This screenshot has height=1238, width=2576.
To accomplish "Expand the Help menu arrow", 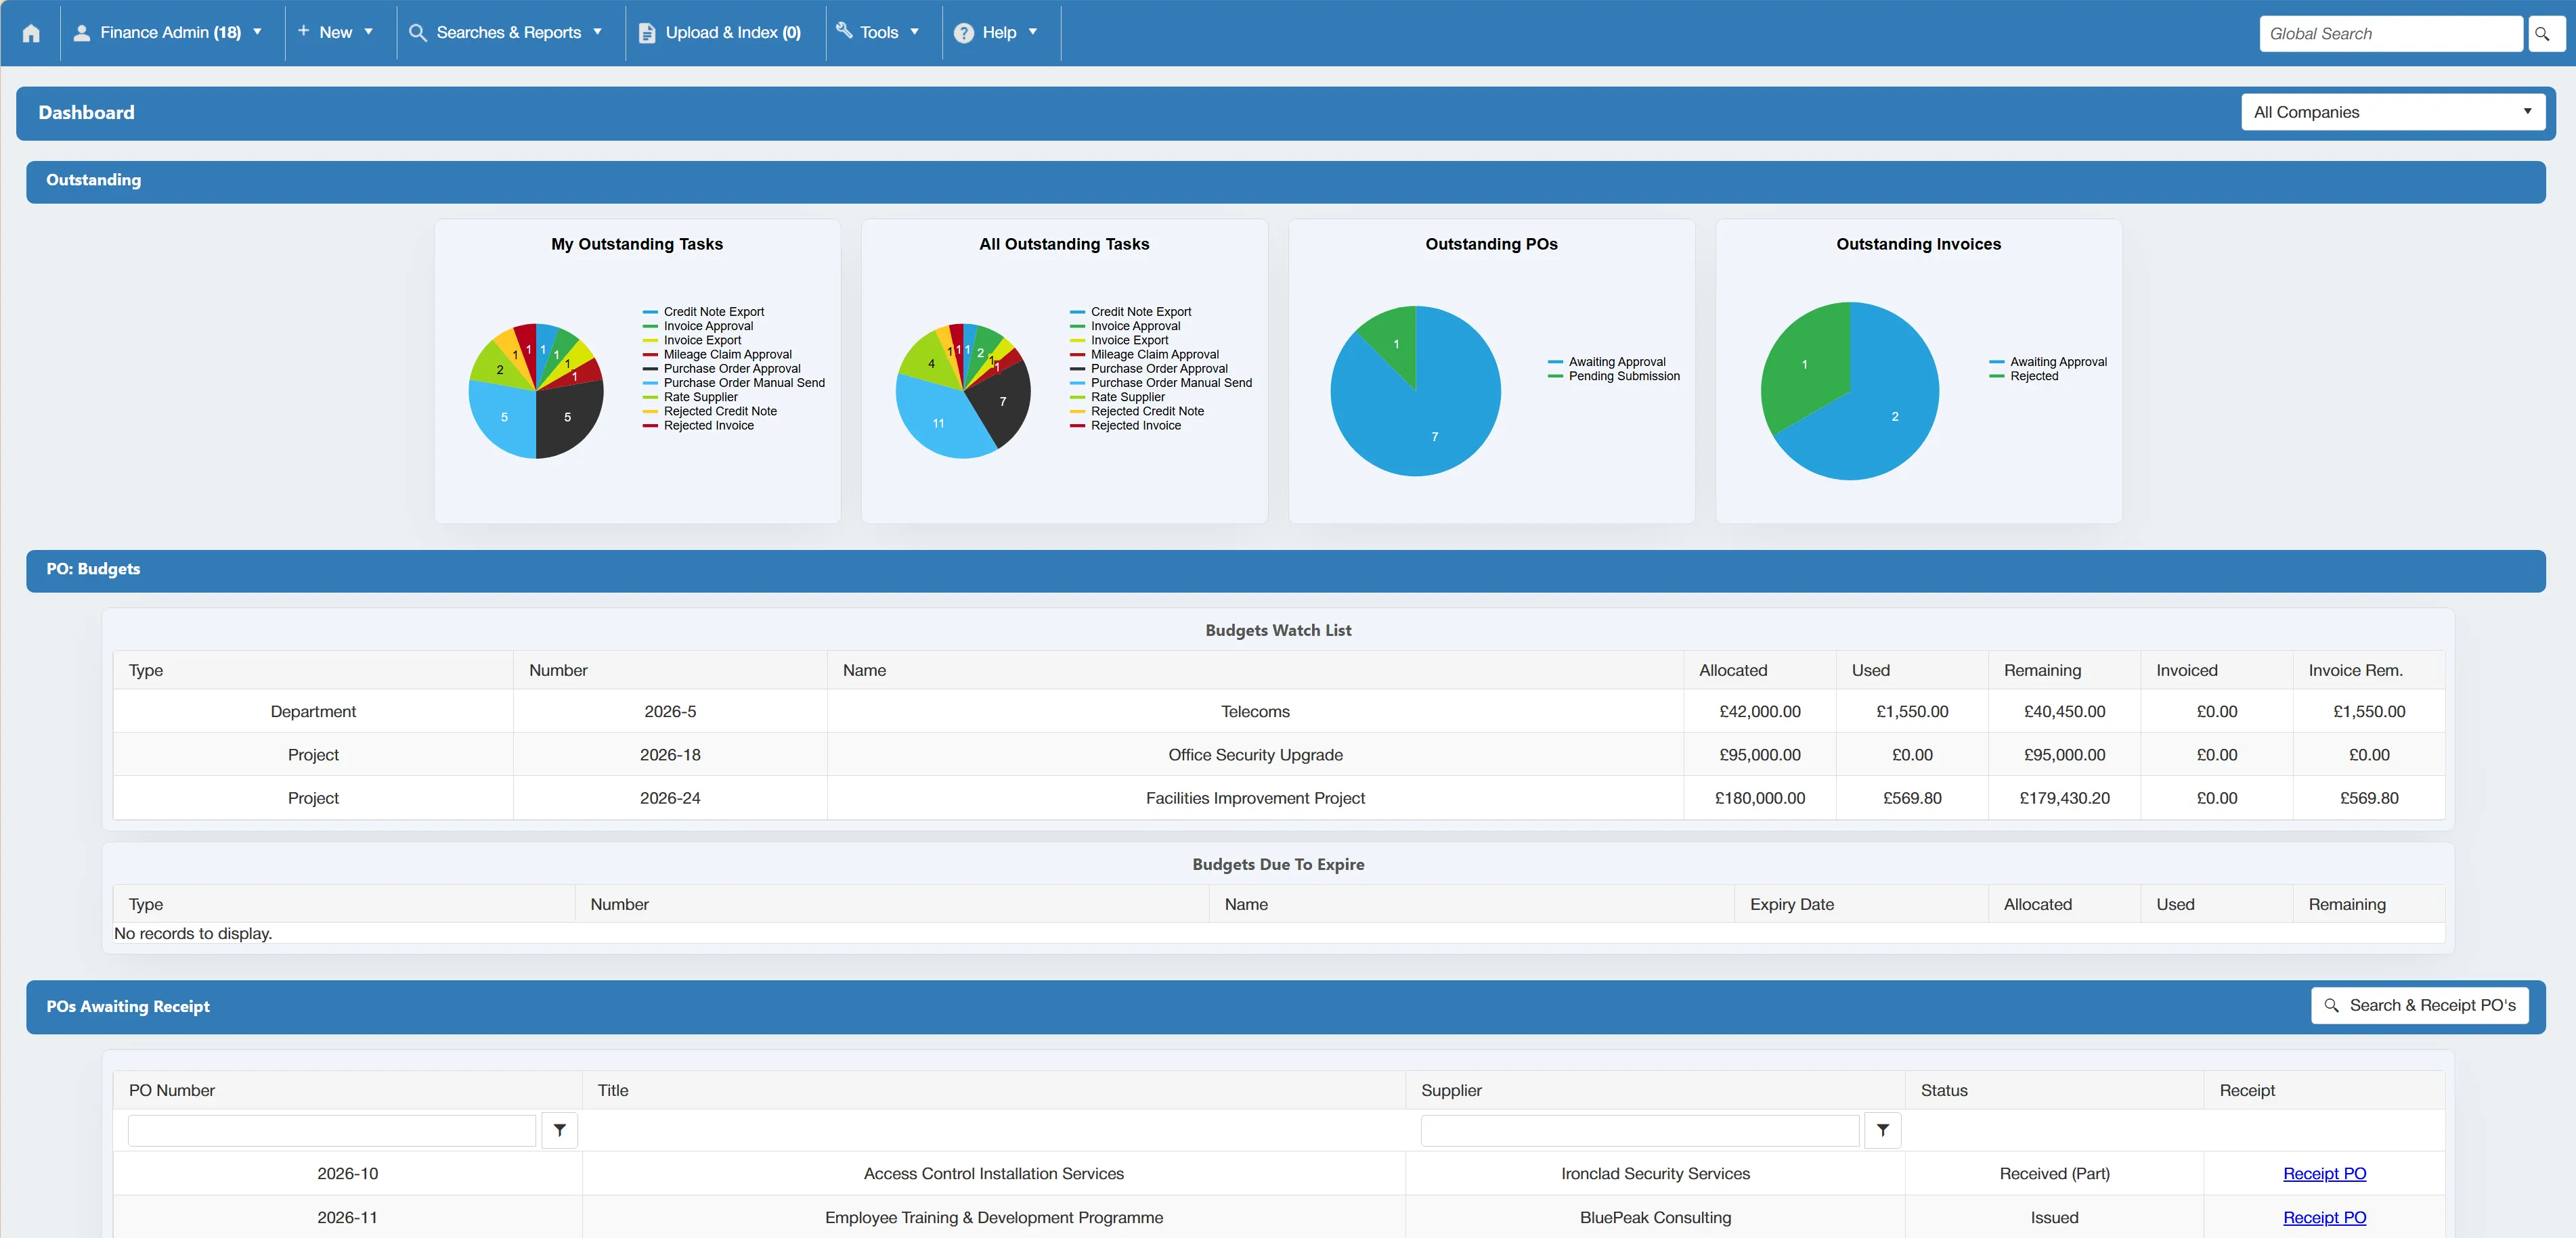I will pos(1033,32).
